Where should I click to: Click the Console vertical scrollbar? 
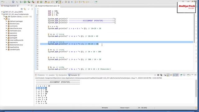pyautogui.click(x=196, y=88)
